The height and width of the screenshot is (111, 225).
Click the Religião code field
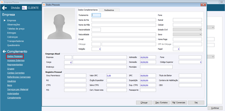[96, 49]
